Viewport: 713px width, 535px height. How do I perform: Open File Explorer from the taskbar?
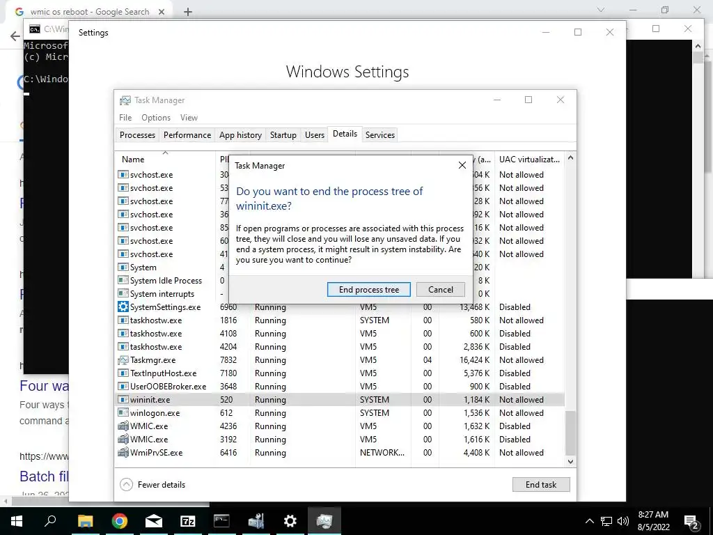[85, 521]
